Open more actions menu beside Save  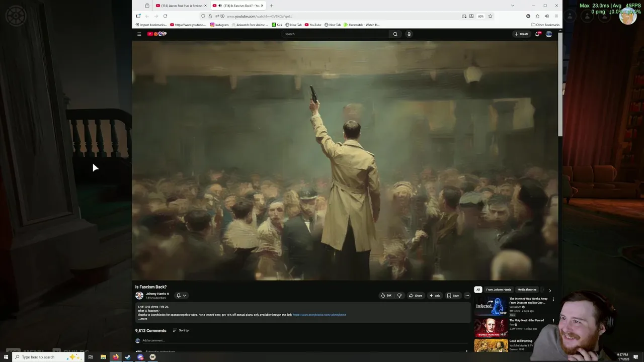tap(467, 296)
